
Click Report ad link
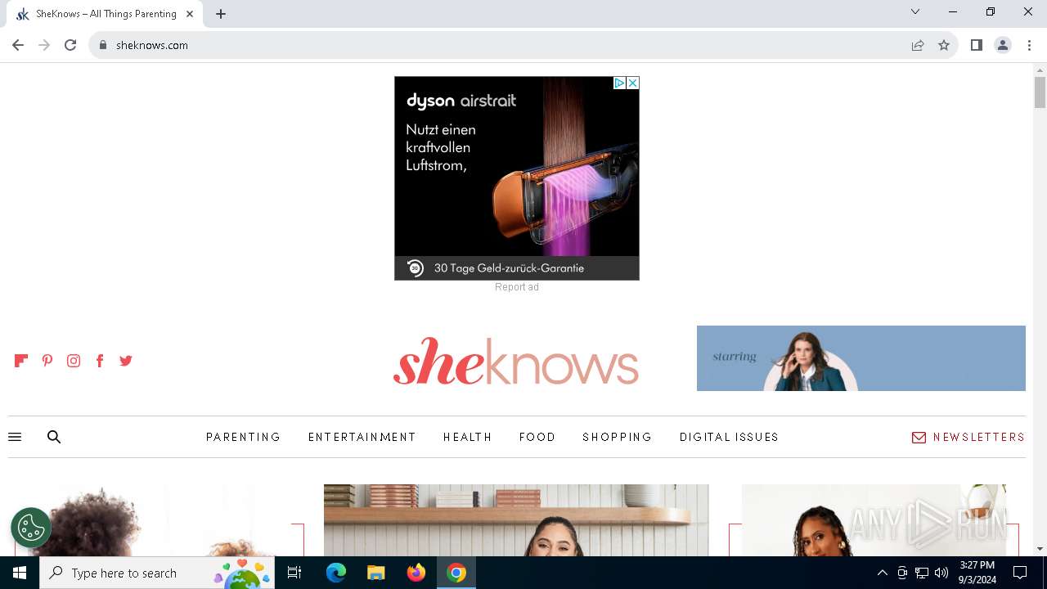pos(517,287)
